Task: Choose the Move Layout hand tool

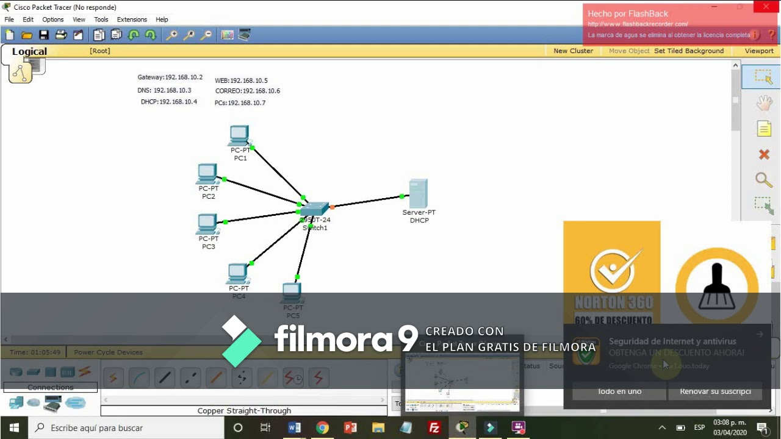Action: pyautogui.click(x=764, y=103)
